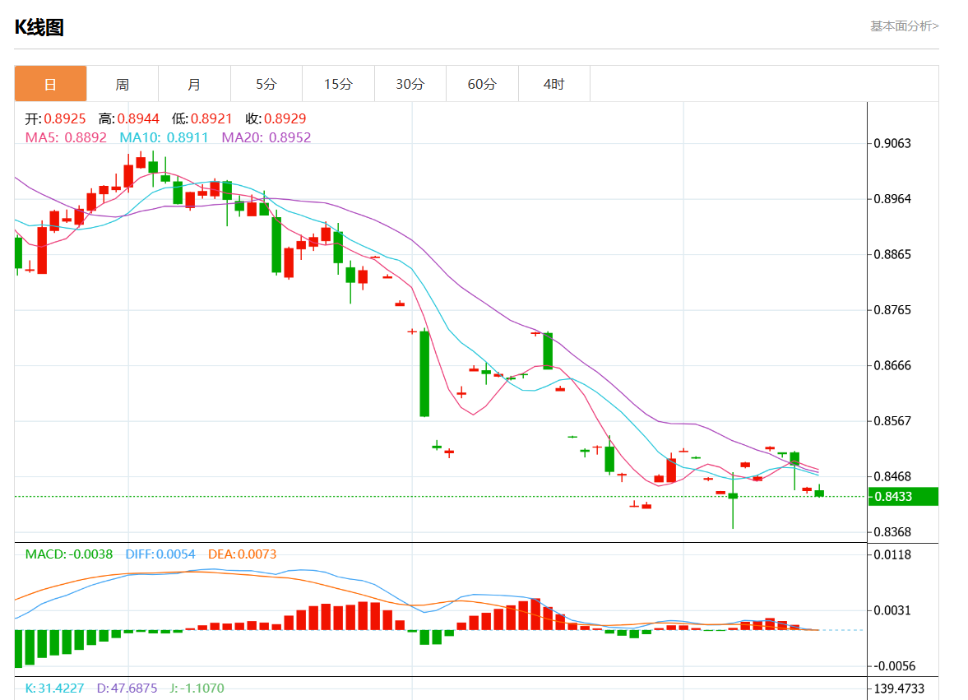The width and height of the screenshot is (968, 700).
Task: Open the 4时 interval tab
Action: (553, 84)
